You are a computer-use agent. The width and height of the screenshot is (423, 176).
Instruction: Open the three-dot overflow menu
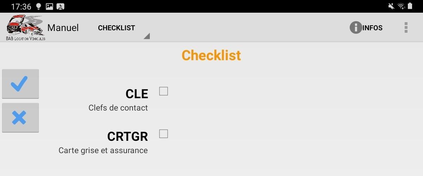click(406, 27)
